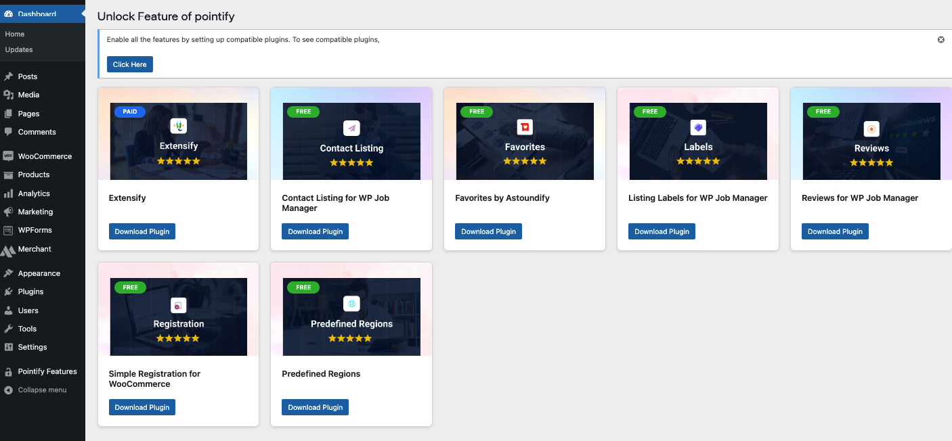This screenshot has height=441, width=952.
Task: Open the Updates page
Action: tap(18, 49)
